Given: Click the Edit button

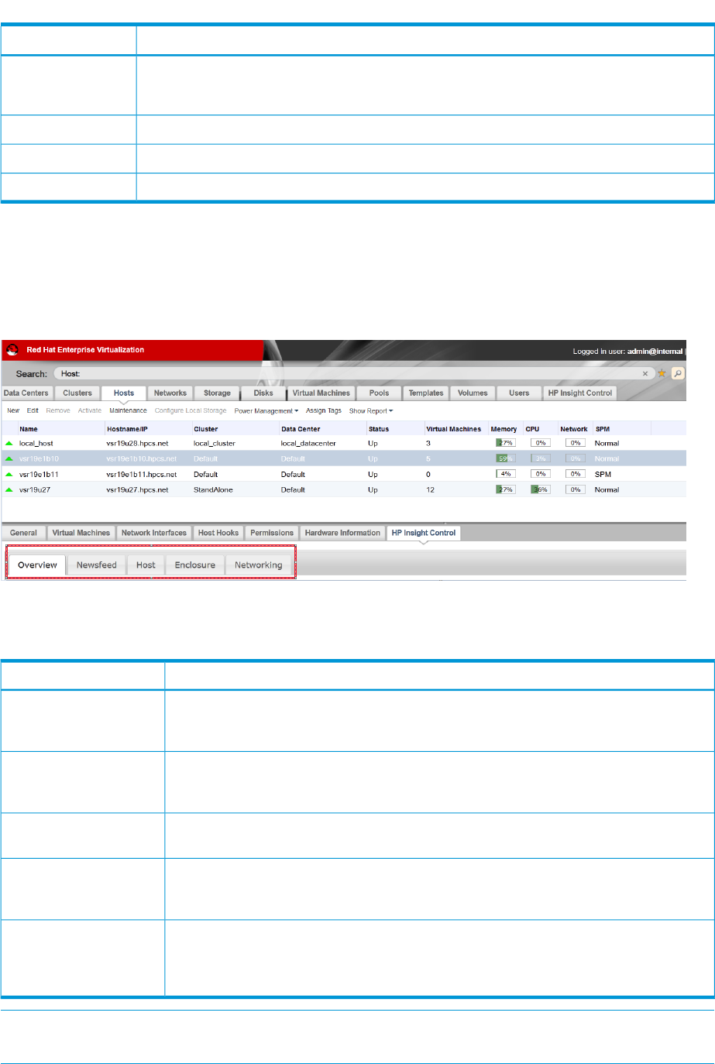Looking at the screenshot, I should pos(33,411).
